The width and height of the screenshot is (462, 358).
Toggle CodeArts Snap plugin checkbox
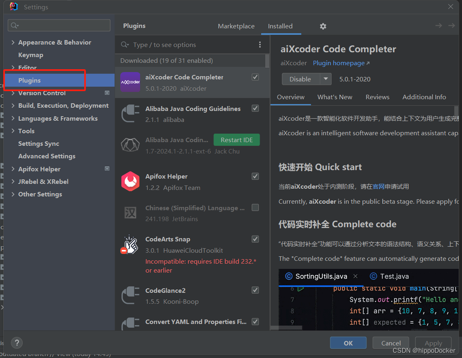point(255,239)
